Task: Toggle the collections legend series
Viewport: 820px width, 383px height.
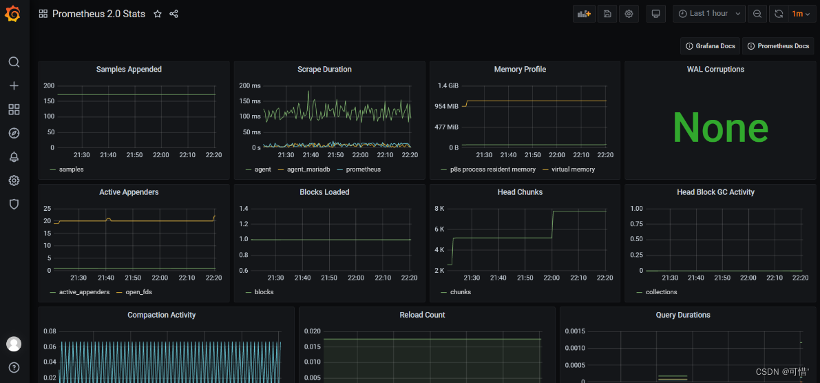Action: point(661,292)
